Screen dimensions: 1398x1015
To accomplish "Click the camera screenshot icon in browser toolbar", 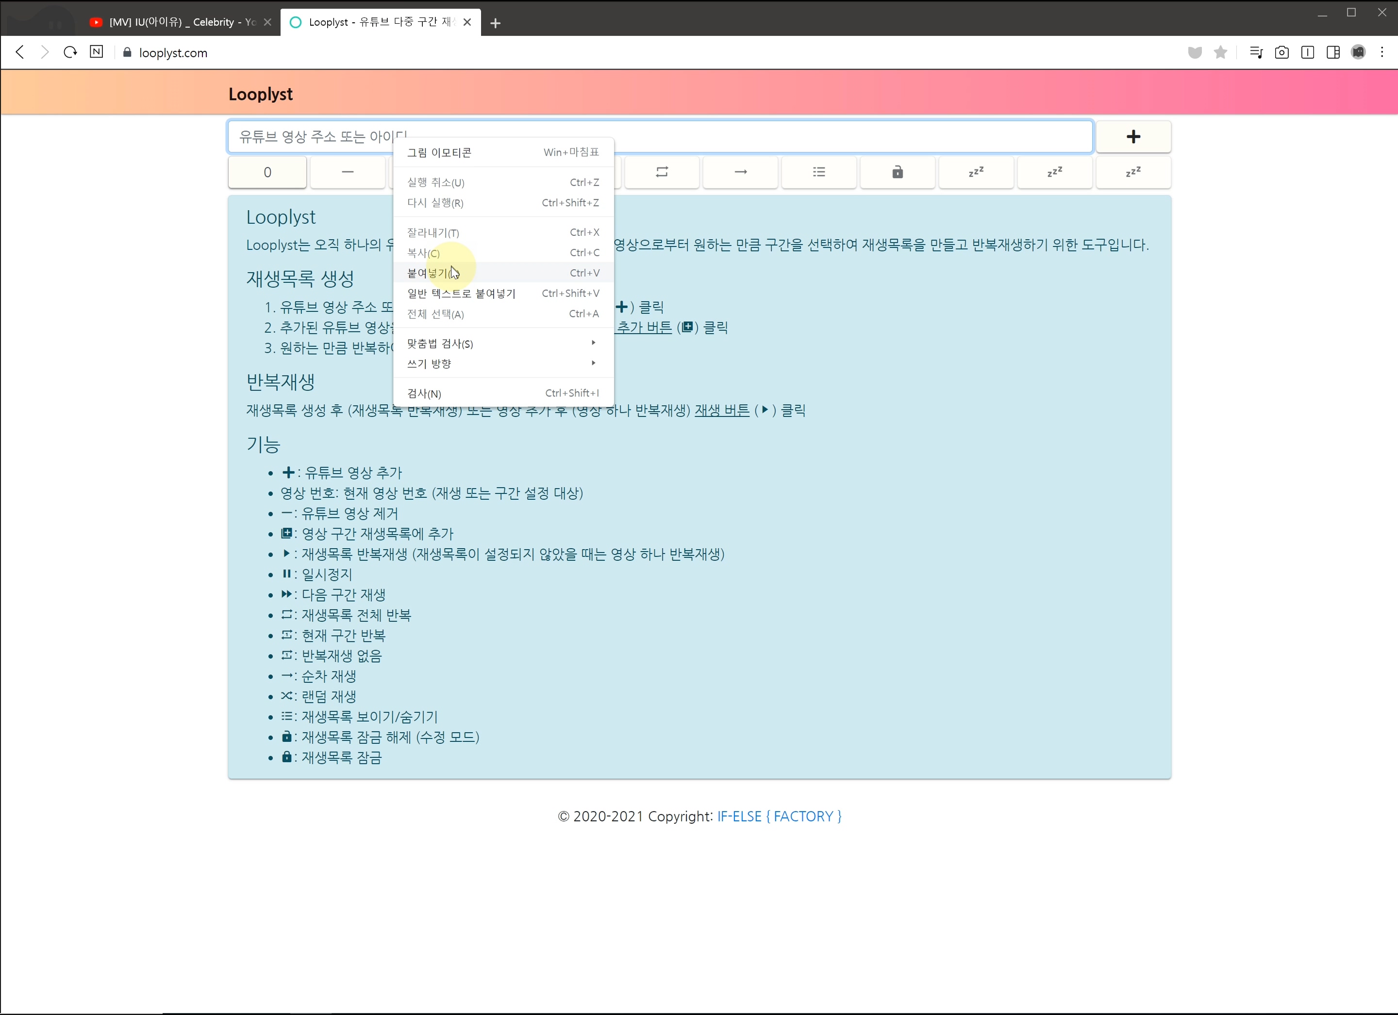I will pos(1281,52).
